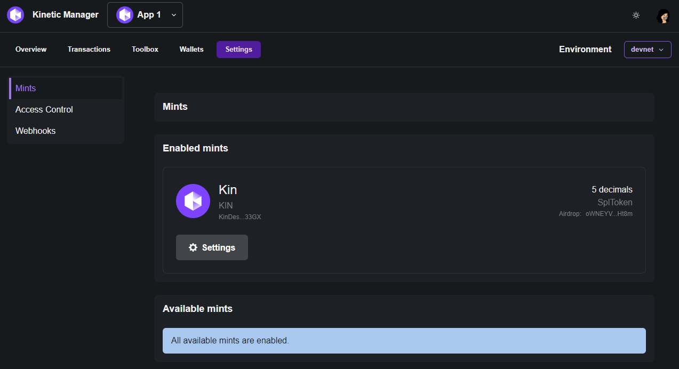Select Access Control in the sidebar
This screenshot has width=679, height=369.
[44, 109]
